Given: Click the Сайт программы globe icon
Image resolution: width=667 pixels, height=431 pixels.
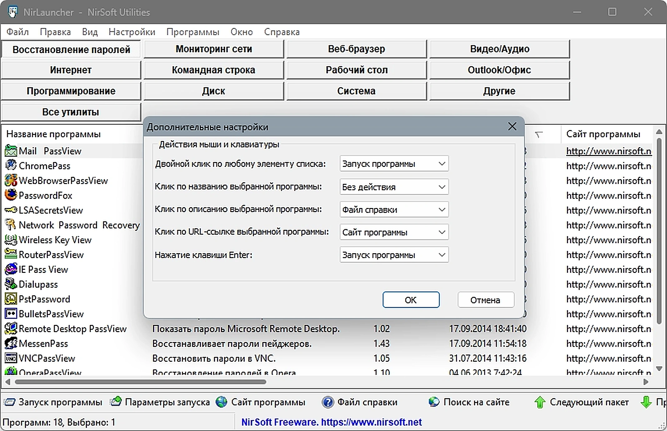Looking at the screenshot, I should tap(222, 402).
